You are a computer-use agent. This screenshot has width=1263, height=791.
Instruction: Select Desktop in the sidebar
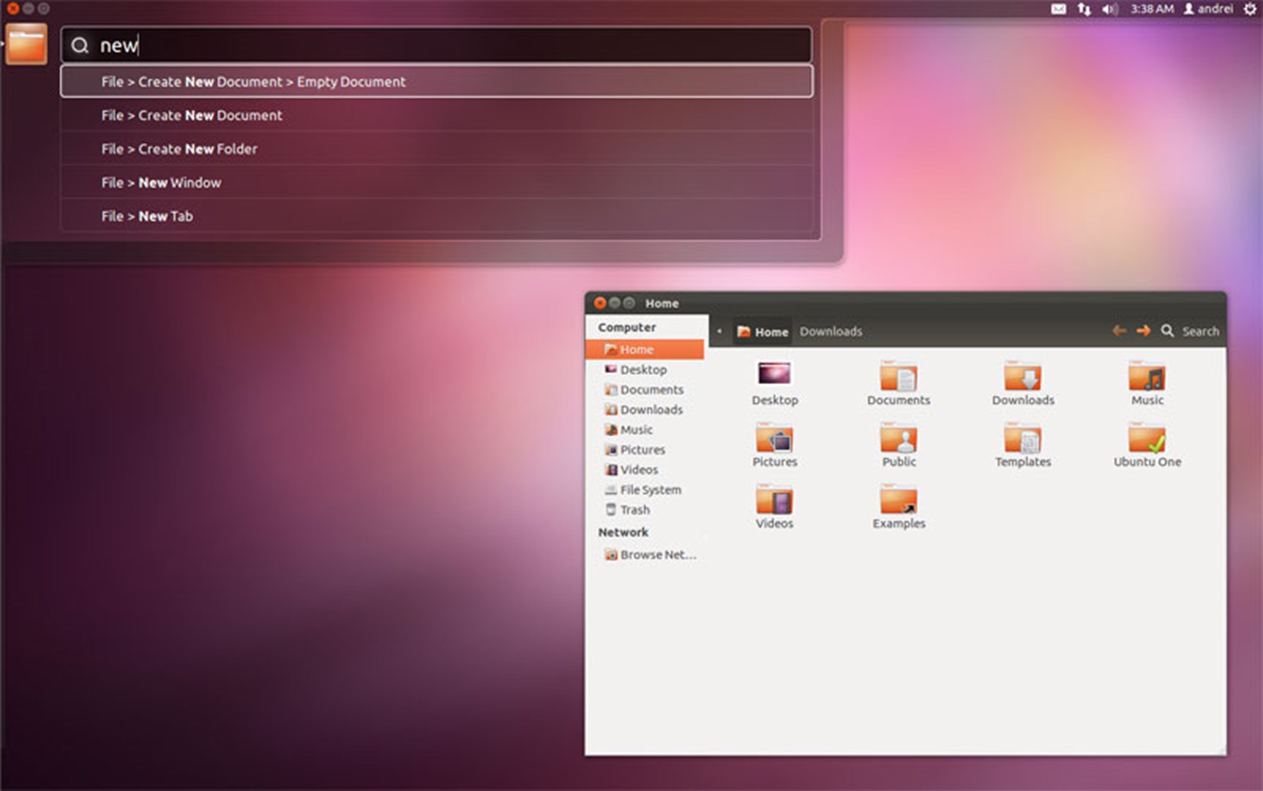pos(644,369)
